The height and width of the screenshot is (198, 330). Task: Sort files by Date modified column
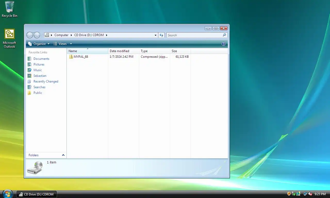click(124, 51)
